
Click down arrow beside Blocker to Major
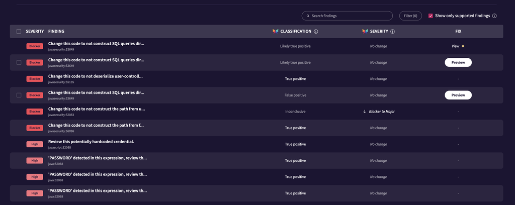(x=364, y=112)
